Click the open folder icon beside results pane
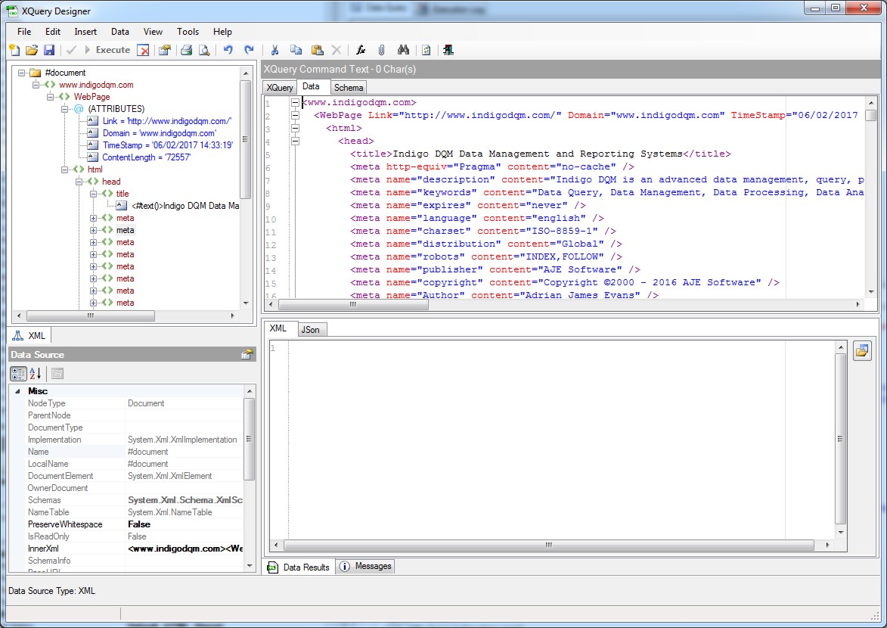The width and height of the screenshot is (887, 628). (x=861, y=351)
